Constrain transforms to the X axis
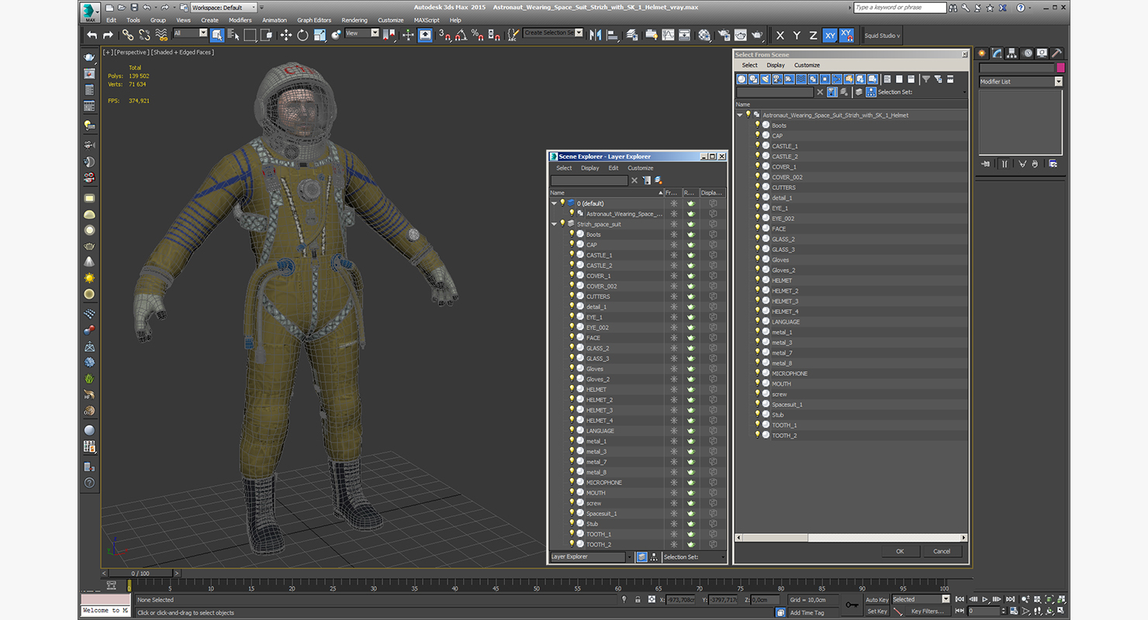The image size is (1148, 620). pos(780,35)
